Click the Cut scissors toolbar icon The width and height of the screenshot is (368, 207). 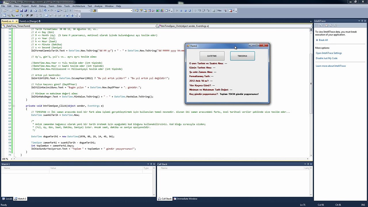pos(31,11)
